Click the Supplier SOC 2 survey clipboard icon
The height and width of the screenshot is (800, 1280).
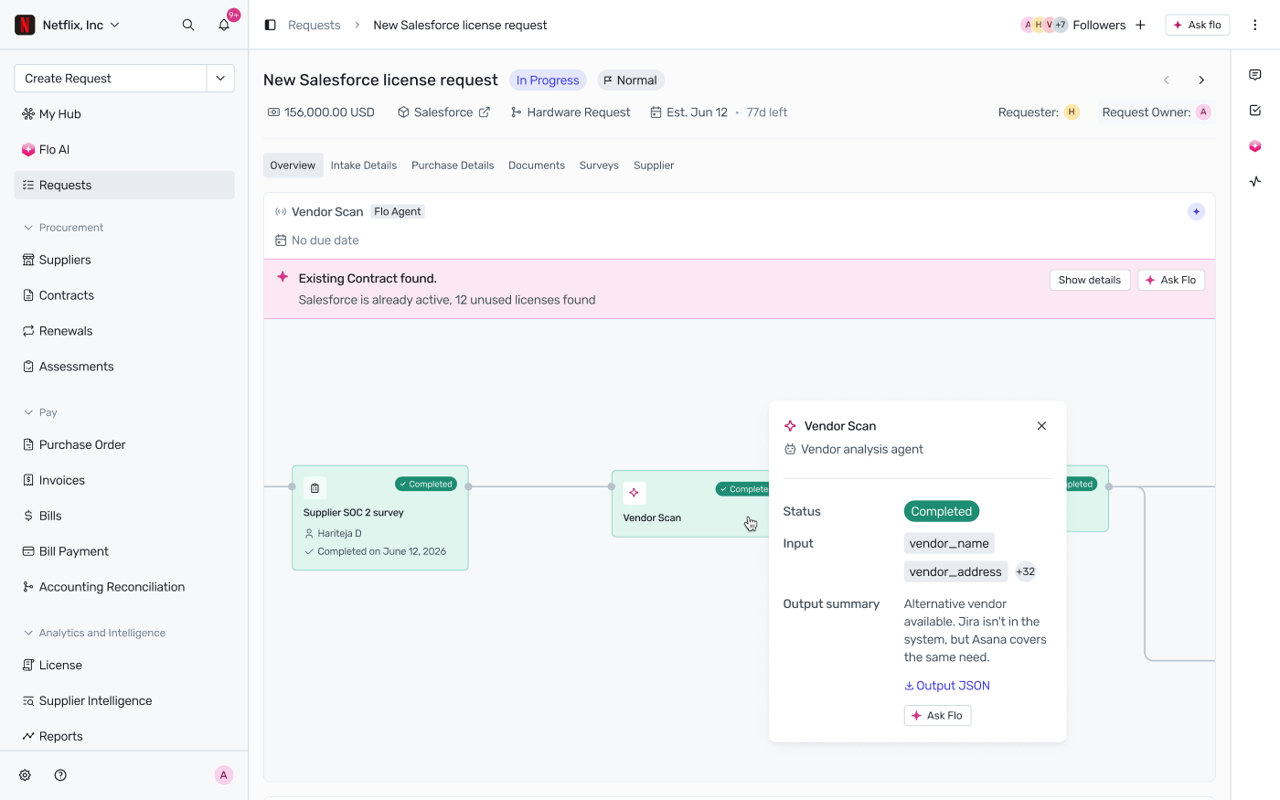coord(315,488)
